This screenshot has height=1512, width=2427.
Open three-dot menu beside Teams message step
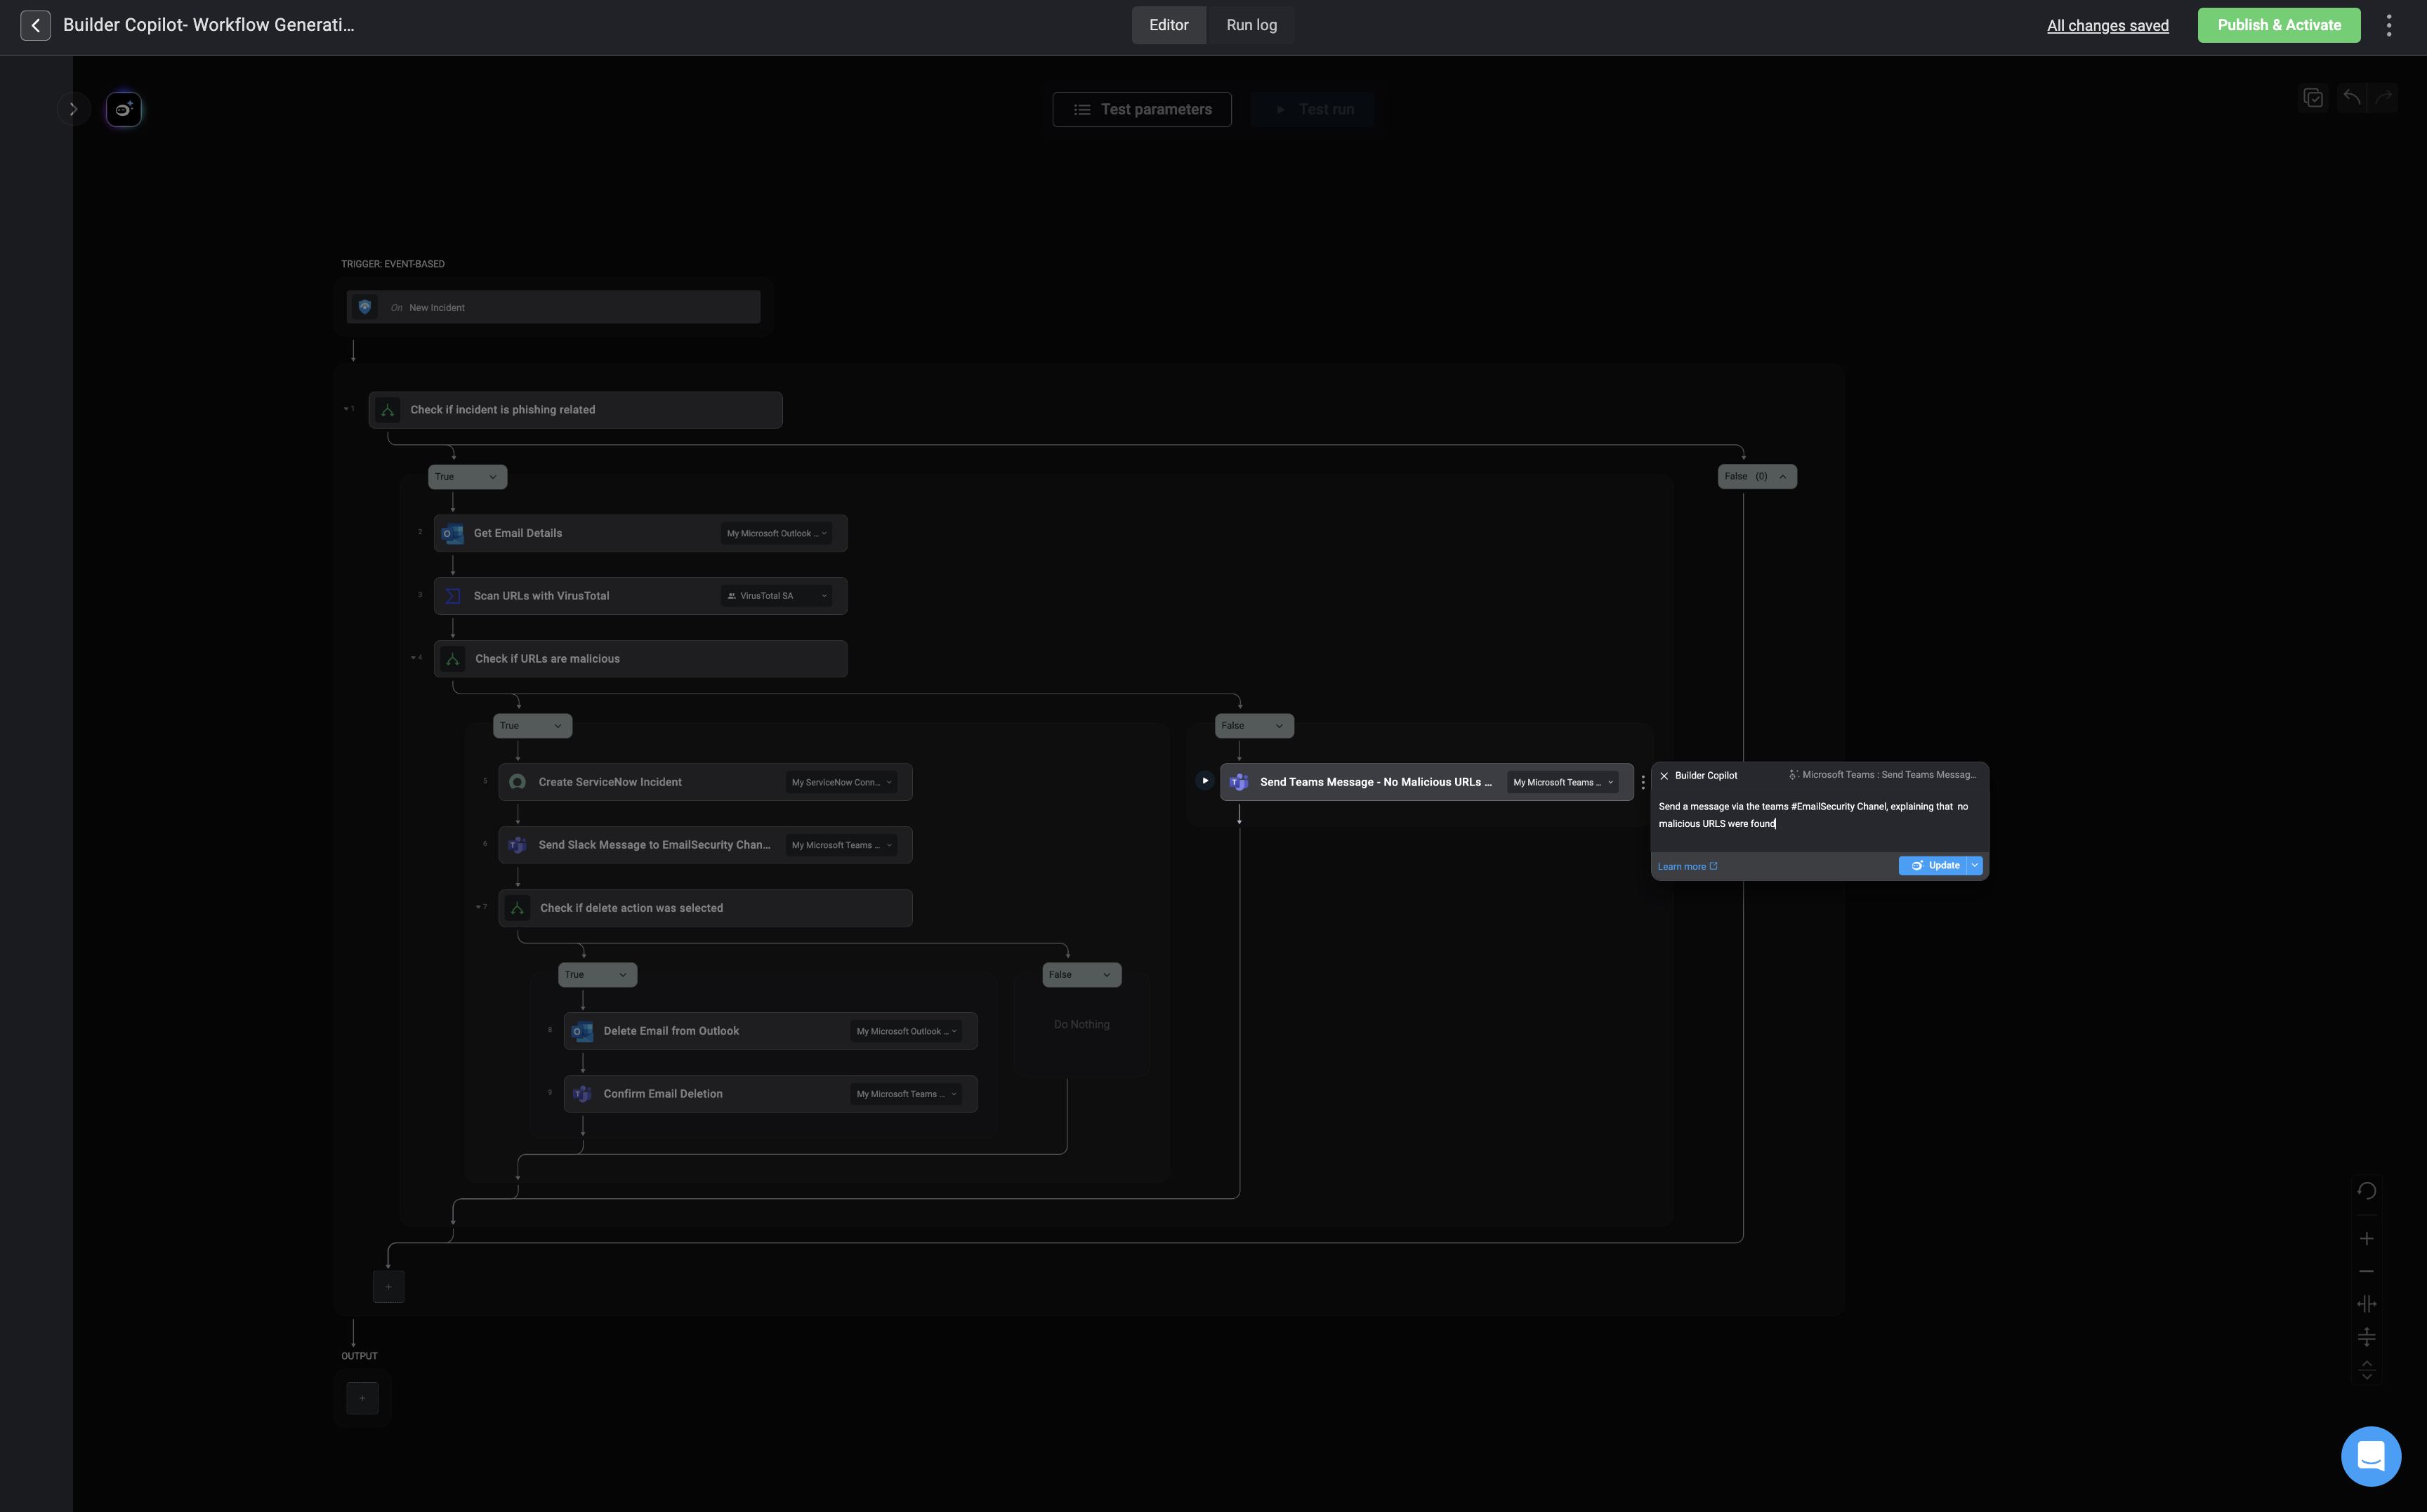[x=1643, y=782]
